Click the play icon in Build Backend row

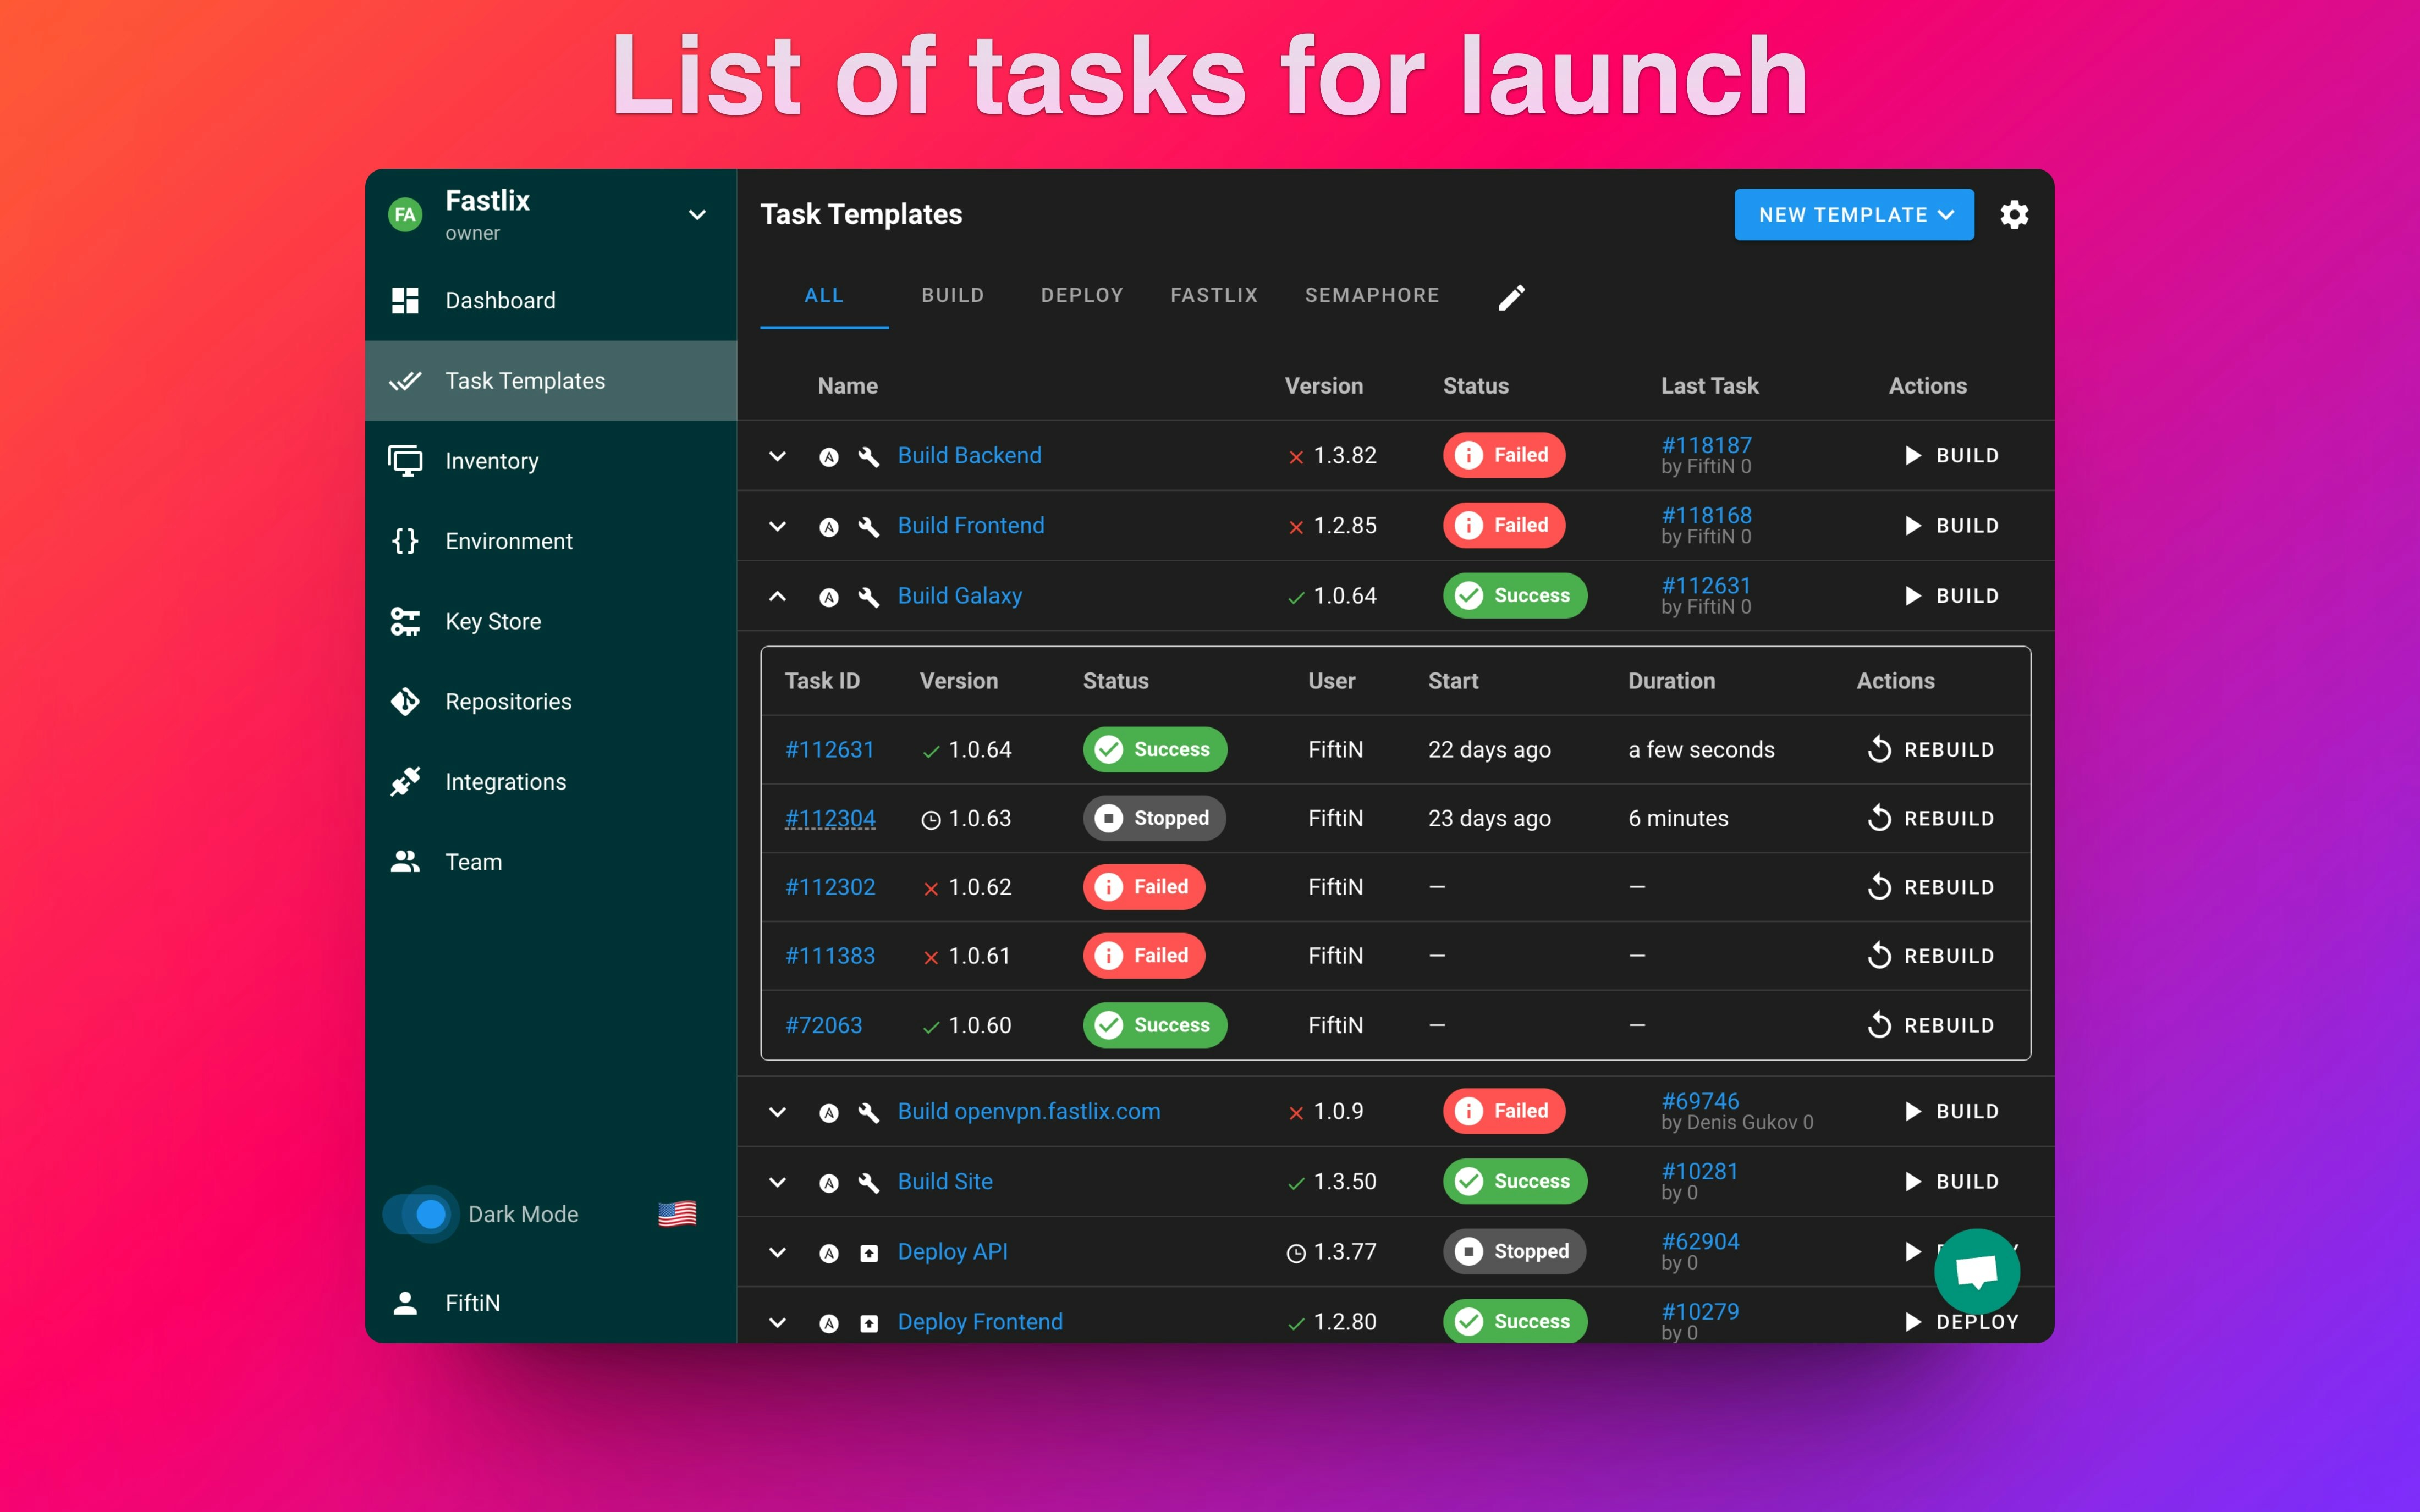[1913, 455]
